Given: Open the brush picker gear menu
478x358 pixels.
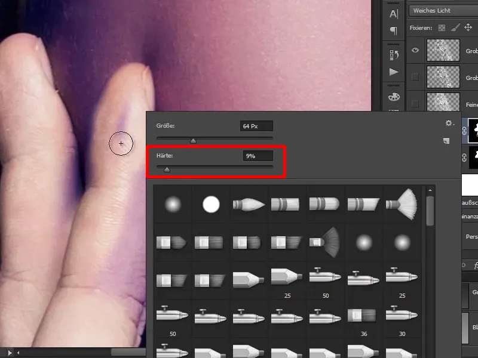Looking at the screenshot, I should (x=450, y=123).
